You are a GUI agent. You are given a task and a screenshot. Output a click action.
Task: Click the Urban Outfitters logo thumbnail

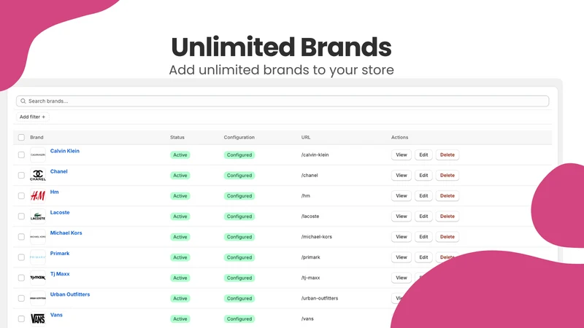coord(38,298)
